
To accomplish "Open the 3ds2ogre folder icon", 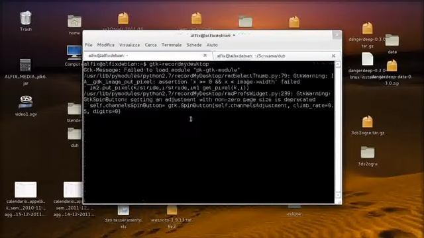I will (368, 153).
